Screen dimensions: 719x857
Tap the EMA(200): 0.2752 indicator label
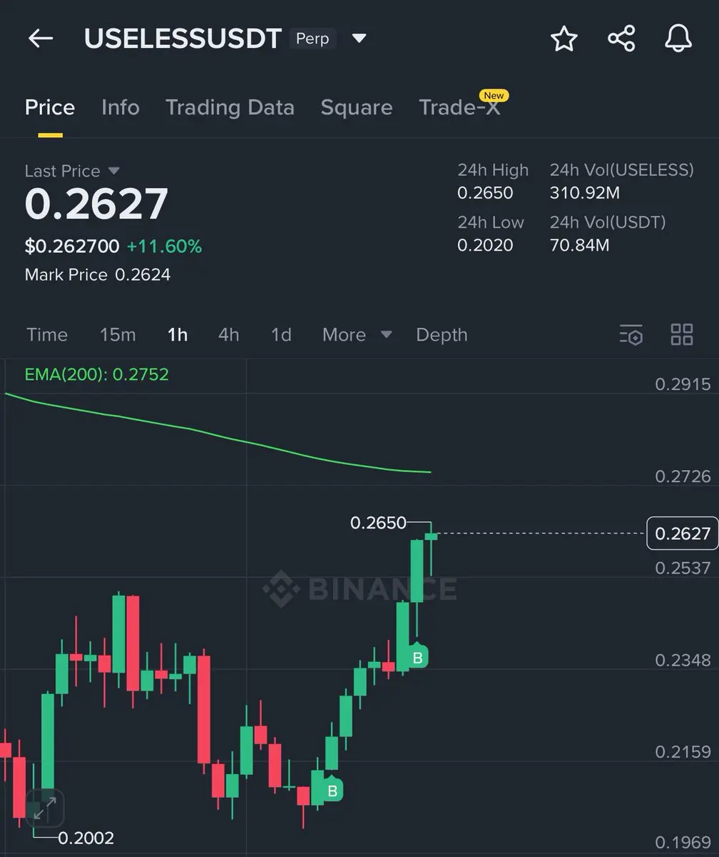coord(96,374)
